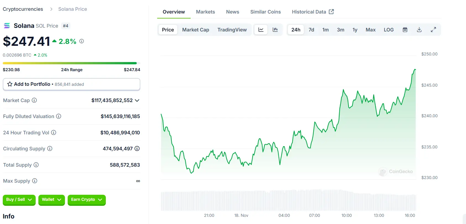Open the Buy / Sell dropdown
This screenshot has height=224, width=466.
(19, 200)
